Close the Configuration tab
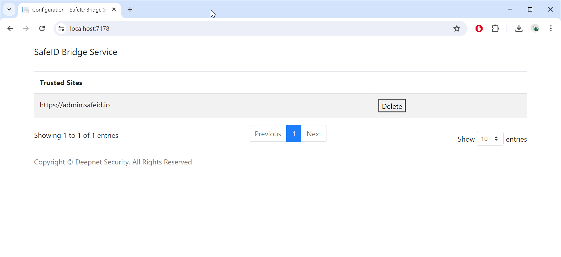 (114, 9)
